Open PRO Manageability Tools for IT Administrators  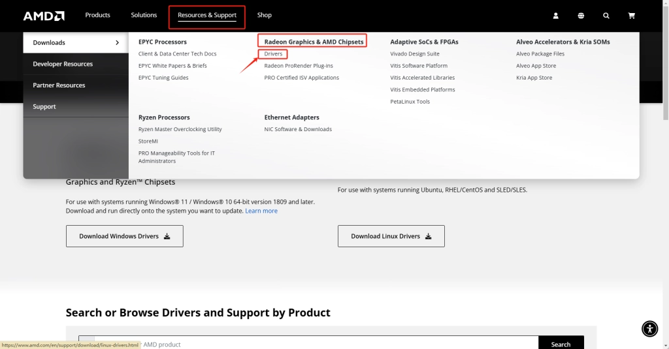(176, 157)
